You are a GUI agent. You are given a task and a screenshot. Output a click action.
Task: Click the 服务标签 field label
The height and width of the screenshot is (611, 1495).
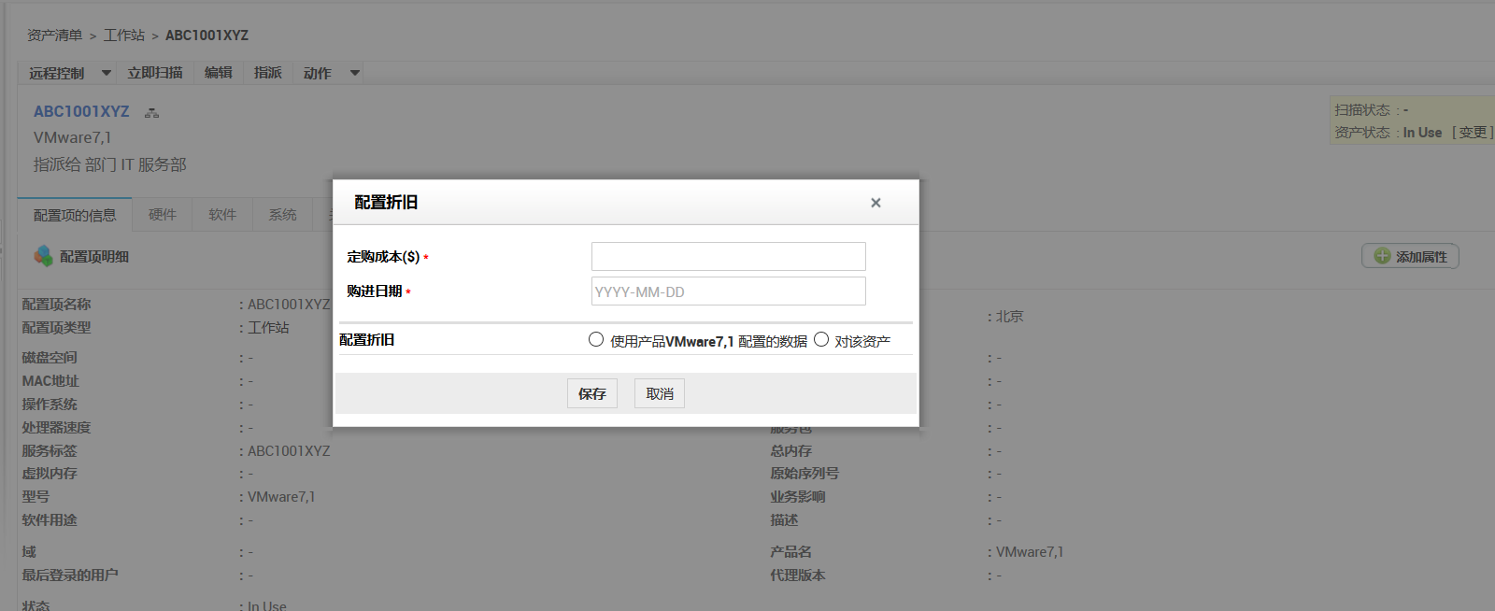pyautogui.click(x=50, y=451)
